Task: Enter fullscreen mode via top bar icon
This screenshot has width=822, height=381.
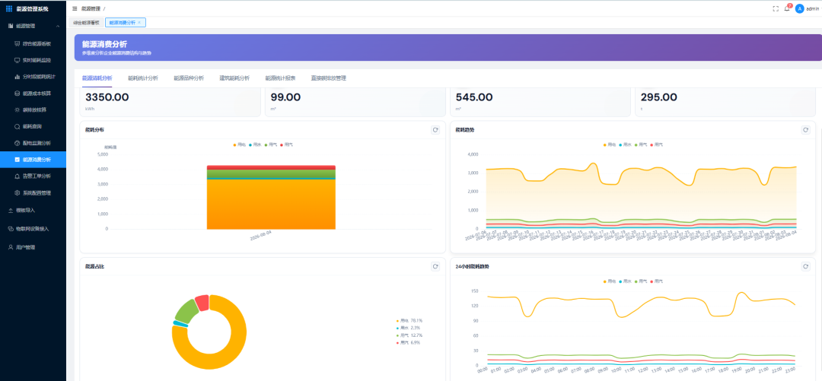Action: (x=776, y=9)
